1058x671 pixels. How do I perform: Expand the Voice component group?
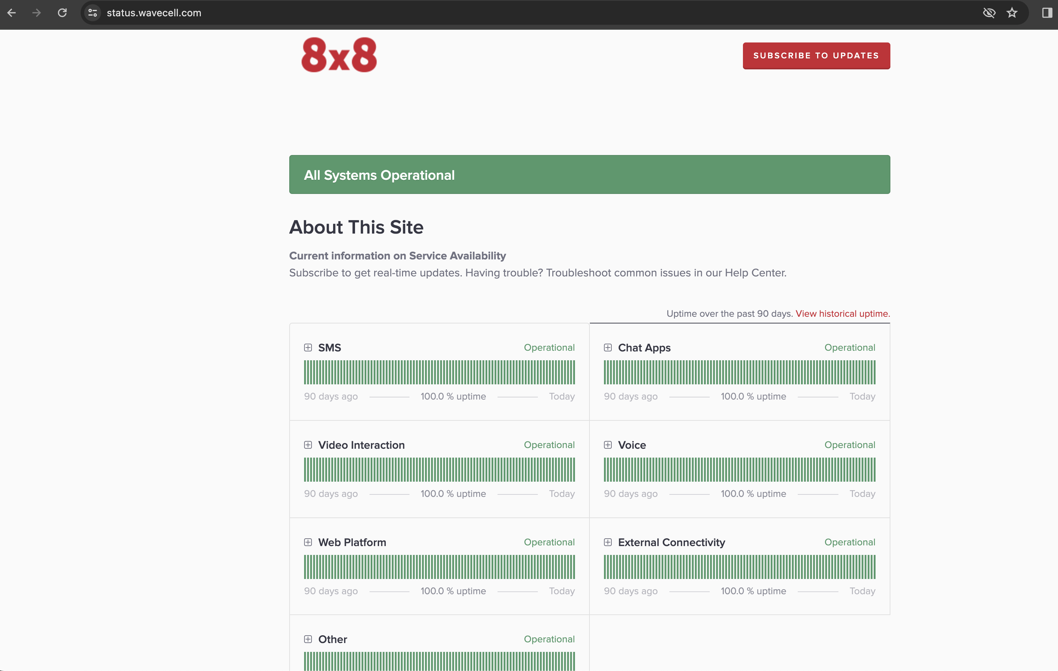608,445
